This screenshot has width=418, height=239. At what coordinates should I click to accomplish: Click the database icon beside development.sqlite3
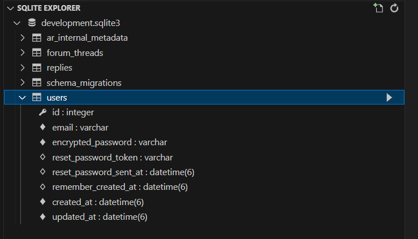(x=32, y=23)
